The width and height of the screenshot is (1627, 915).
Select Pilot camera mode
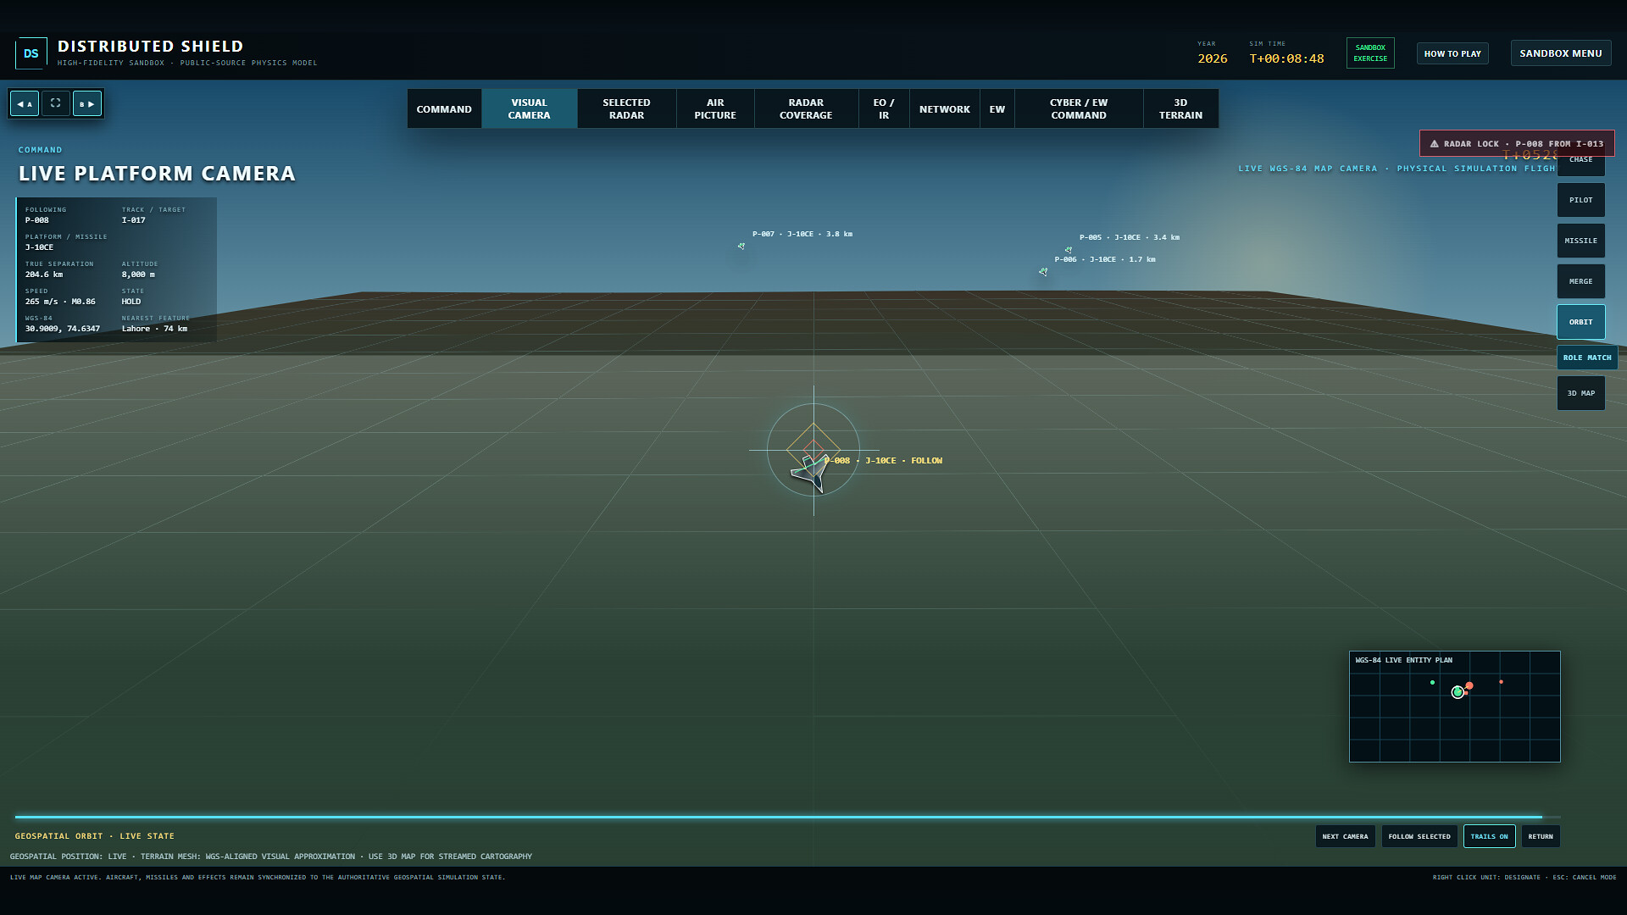[1580, 200]
